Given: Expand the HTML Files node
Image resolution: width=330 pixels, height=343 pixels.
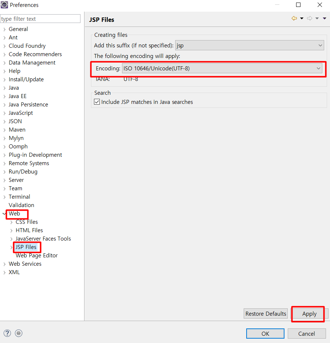Looking at the screenshot, I should point(11,230).
